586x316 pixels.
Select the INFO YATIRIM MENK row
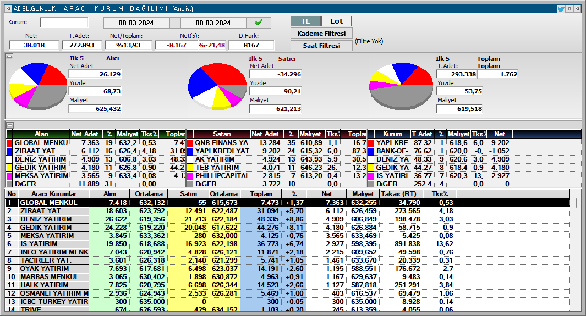coord(287,252)
